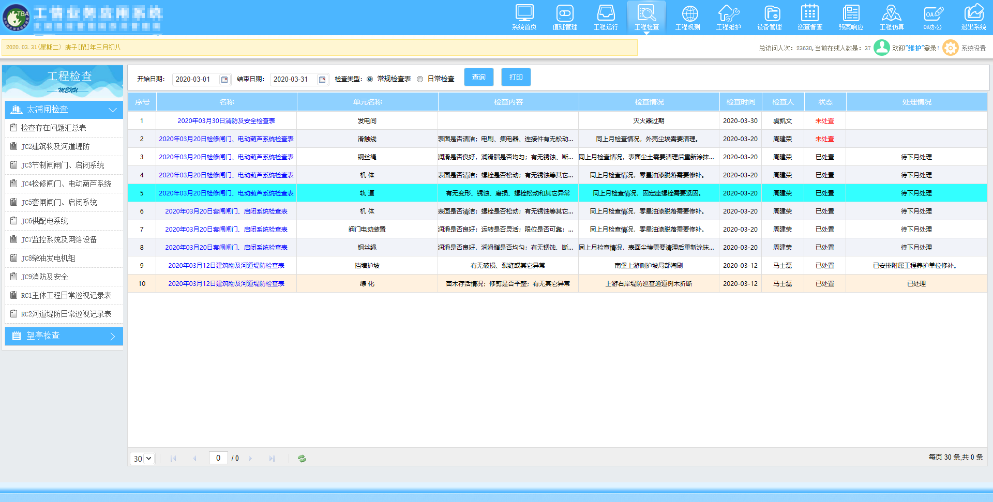993x502 pixels.
Task: Open row 6's 套闸闸门、启闭系统检查表 link
Action: tap(226, 211)
